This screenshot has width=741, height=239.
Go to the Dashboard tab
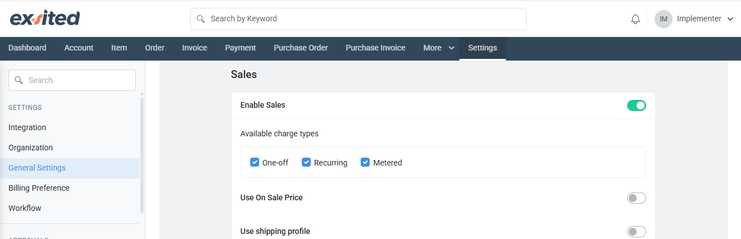click(x=27, y=48)
